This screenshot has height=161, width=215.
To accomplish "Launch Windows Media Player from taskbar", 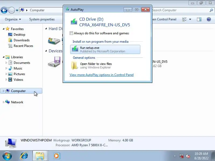I will coord(56,156).
